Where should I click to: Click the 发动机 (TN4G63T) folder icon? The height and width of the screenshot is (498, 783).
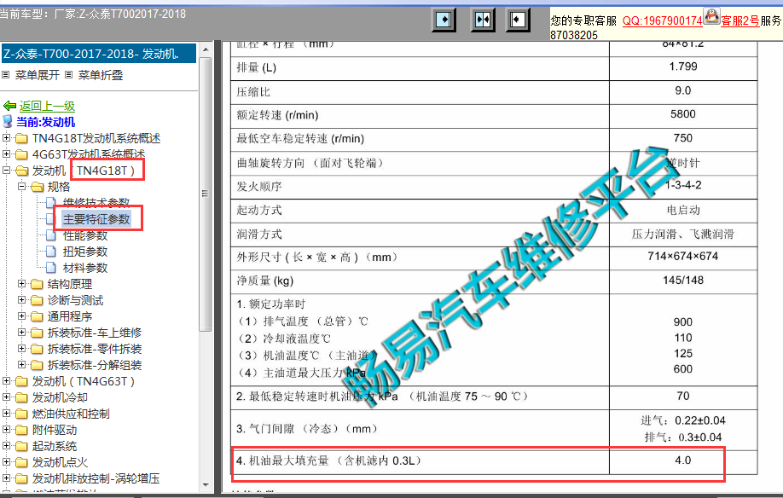click(21, 381)
